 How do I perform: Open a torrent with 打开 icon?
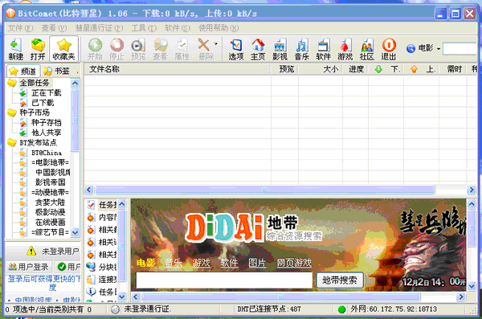[x=38, y=49]
